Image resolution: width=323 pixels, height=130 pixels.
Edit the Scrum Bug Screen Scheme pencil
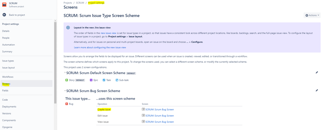coord(317,90)
